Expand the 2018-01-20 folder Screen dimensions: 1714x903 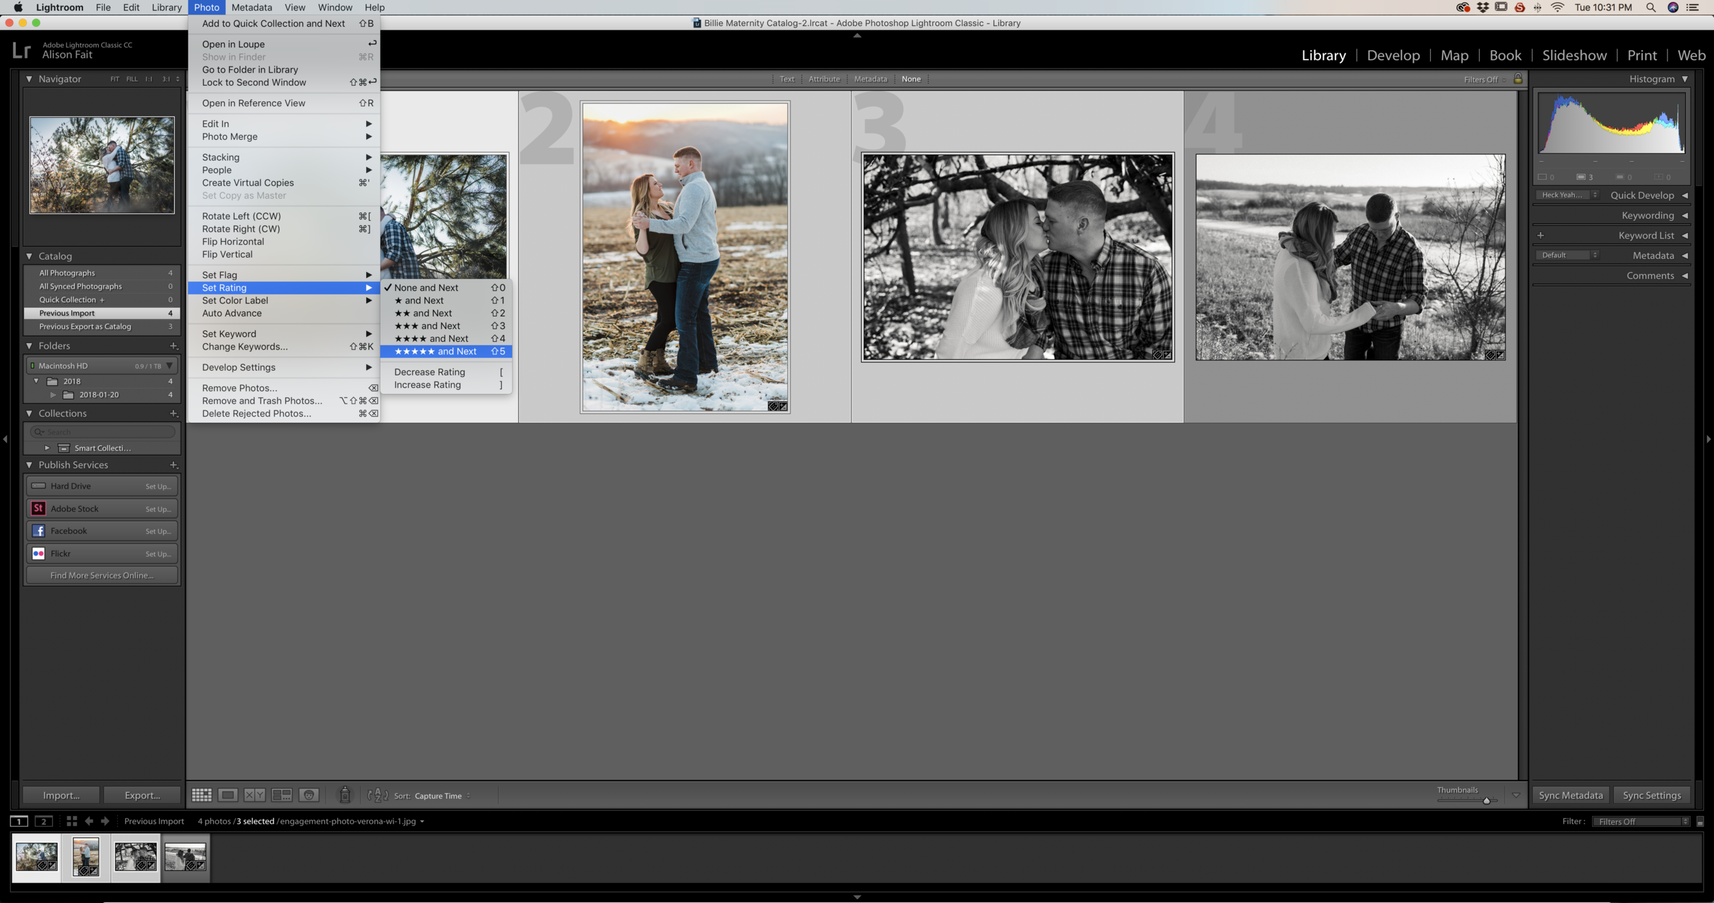(x=53, y=395)
